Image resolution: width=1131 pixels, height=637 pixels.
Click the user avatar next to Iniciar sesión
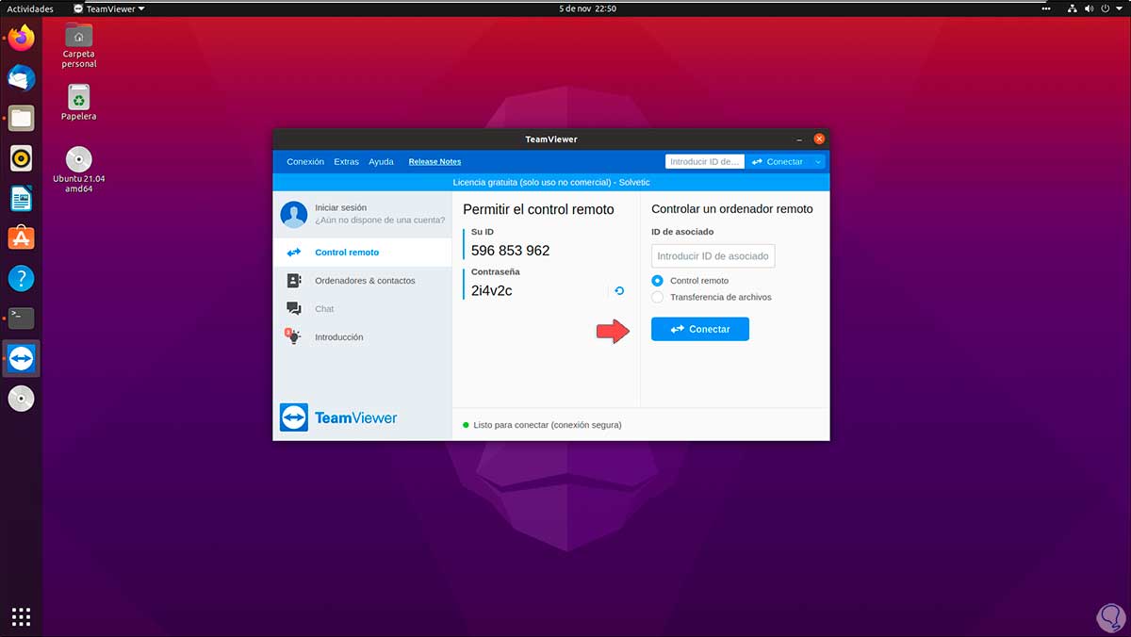(x=294, y=214)
